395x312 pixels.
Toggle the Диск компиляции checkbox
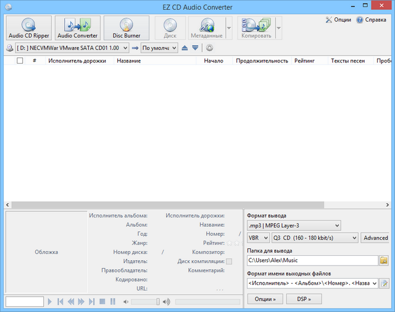(229, 261)
